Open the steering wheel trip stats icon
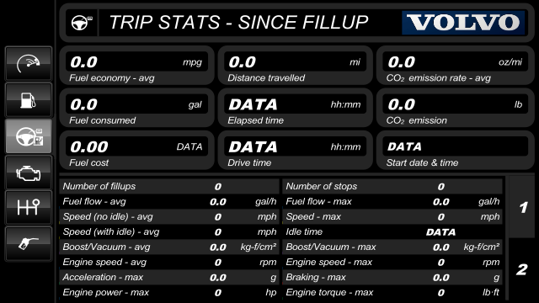Screen dimensions: 539x303 [x=29, y=136]
